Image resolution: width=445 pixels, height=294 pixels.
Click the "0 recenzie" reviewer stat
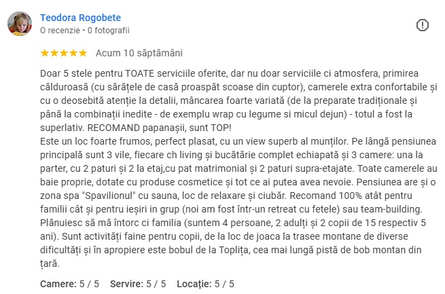59,31
